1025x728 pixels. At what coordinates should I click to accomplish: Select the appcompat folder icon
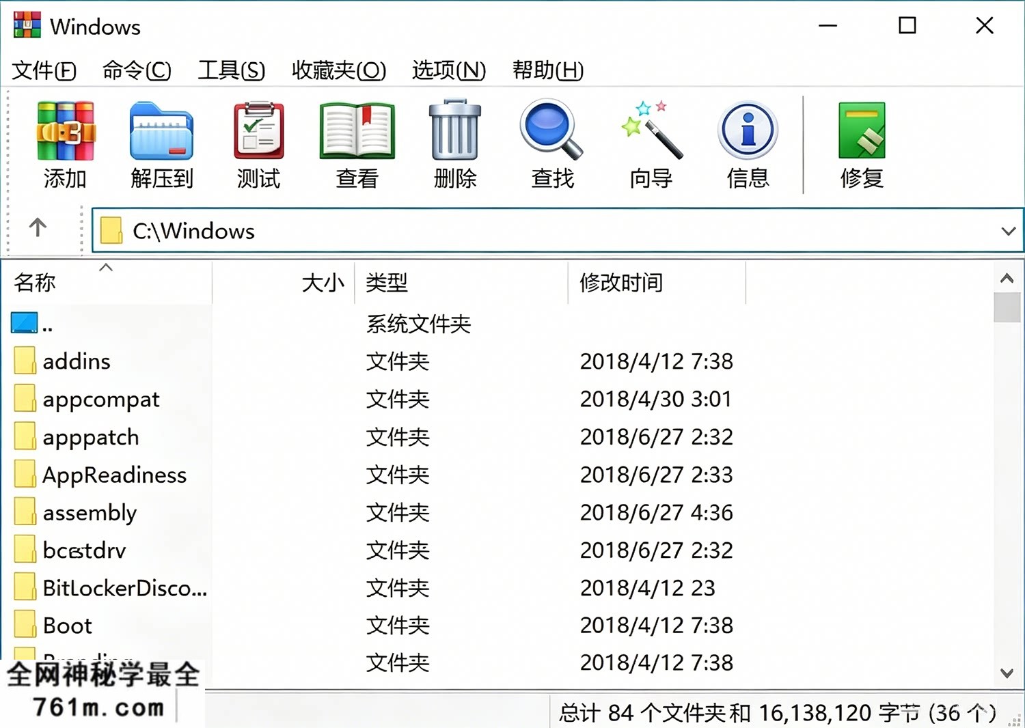pos(25,398)
